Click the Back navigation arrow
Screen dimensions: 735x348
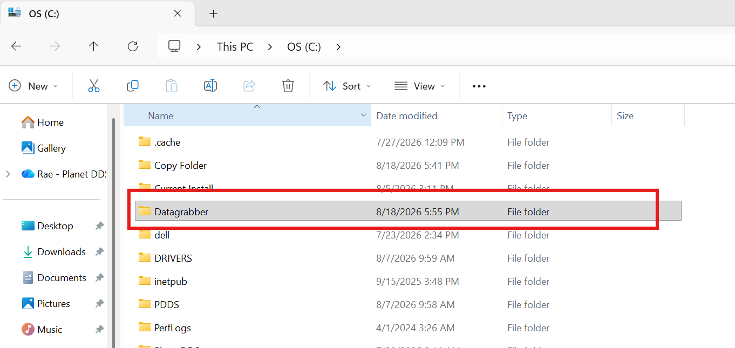coord(16,46)
